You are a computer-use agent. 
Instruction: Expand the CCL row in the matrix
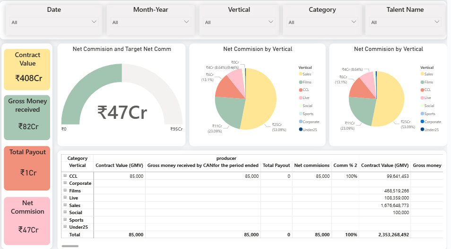(65, 176)
